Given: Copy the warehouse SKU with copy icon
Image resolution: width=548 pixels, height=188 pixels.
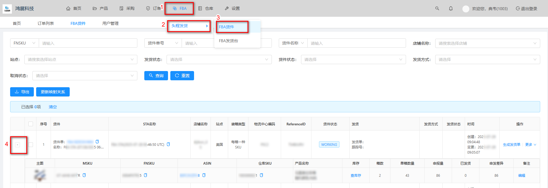Looking at the screenshot, I should (x=261, y=175).
